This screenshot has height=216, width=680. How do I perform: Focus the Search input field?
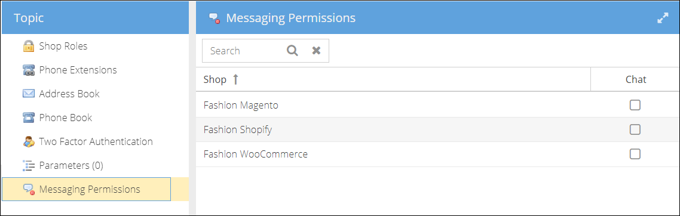243,51
